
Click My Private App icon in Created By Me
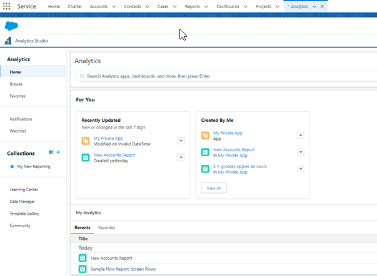coord(205,136)
